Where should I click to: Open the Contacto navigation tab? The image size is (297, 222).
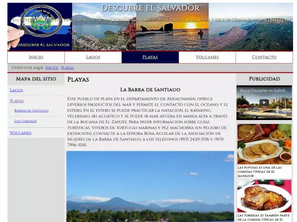tap(264, 57)
